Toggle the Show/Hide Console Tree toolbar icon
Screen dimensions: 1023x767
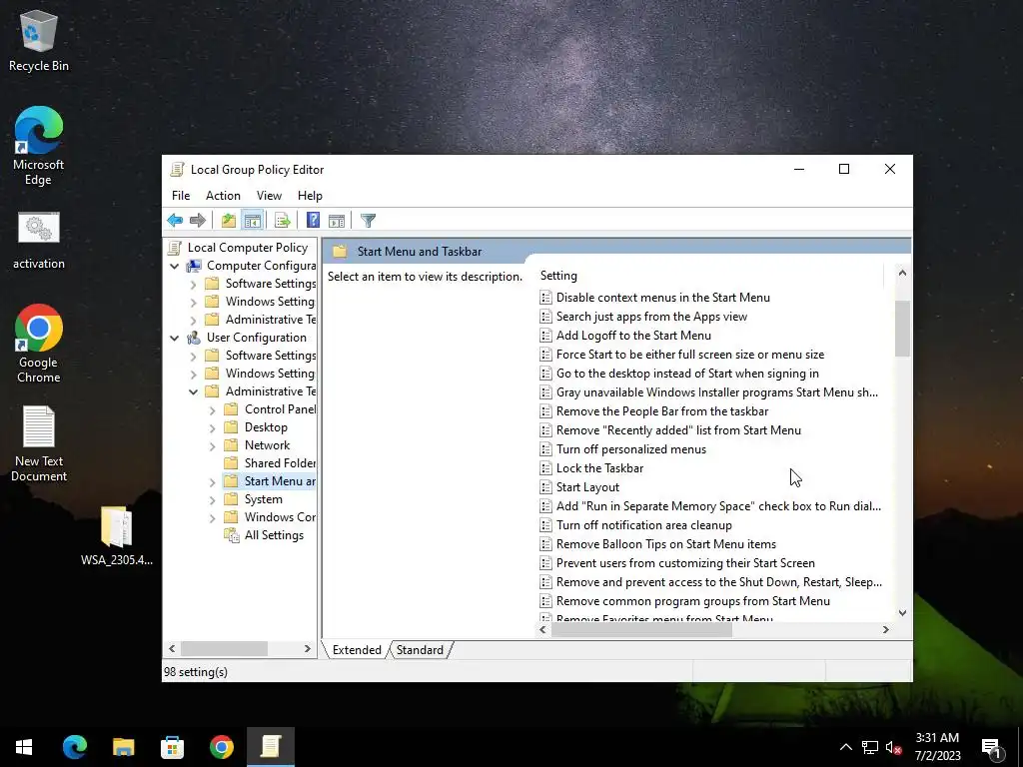tap(253, 221)
